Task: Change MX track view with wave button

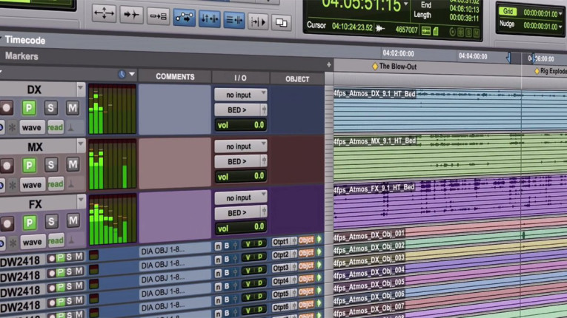Action: [x=32, y=185]
